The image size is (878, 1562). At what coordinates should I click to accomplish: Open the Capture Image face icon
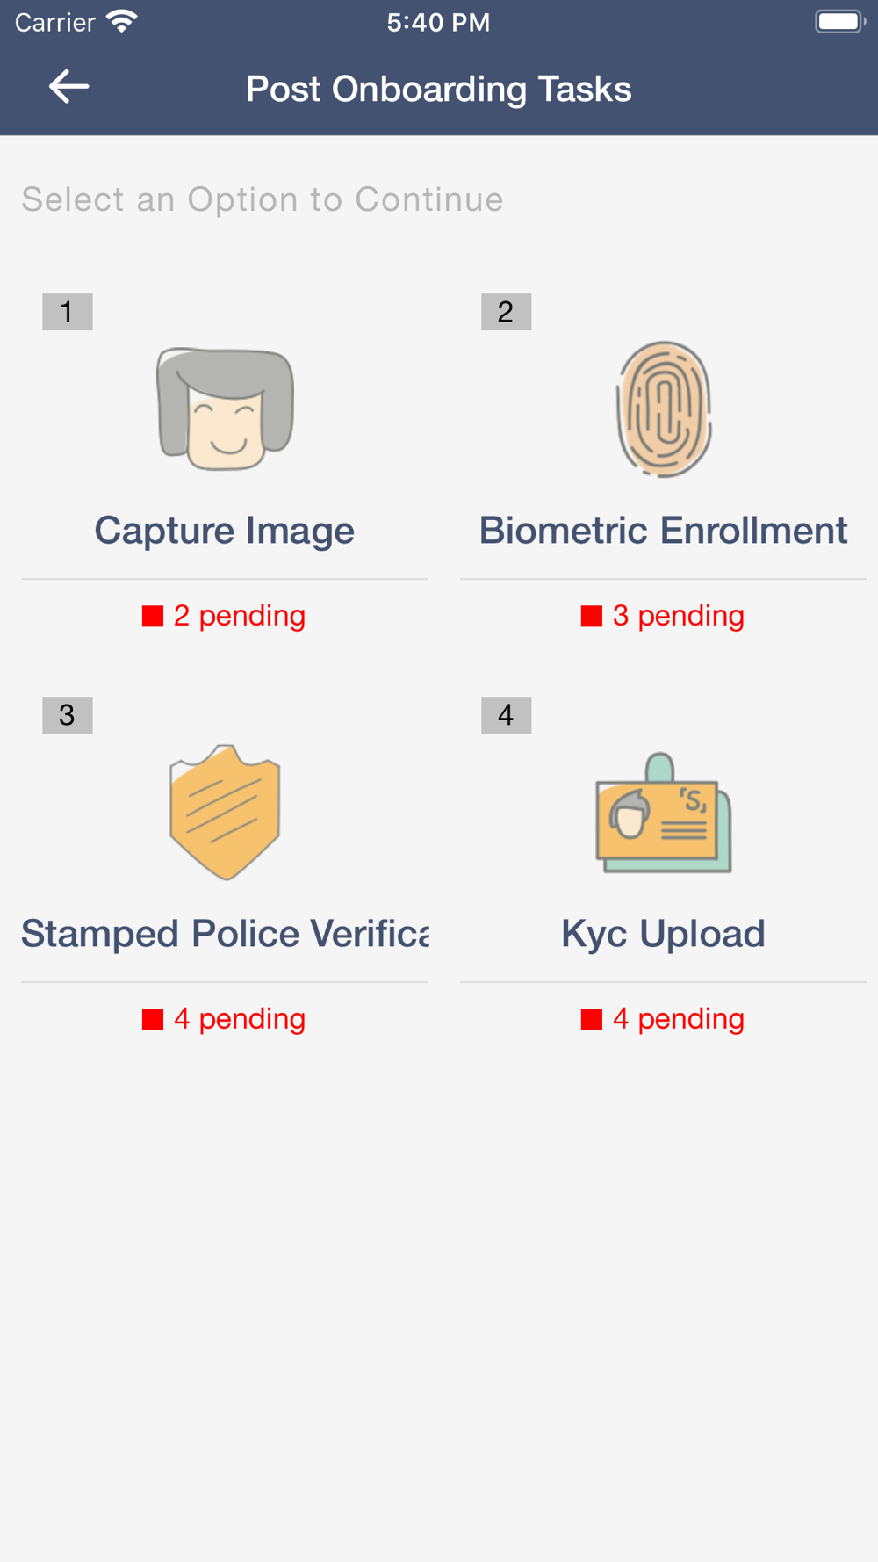point(225,409)
